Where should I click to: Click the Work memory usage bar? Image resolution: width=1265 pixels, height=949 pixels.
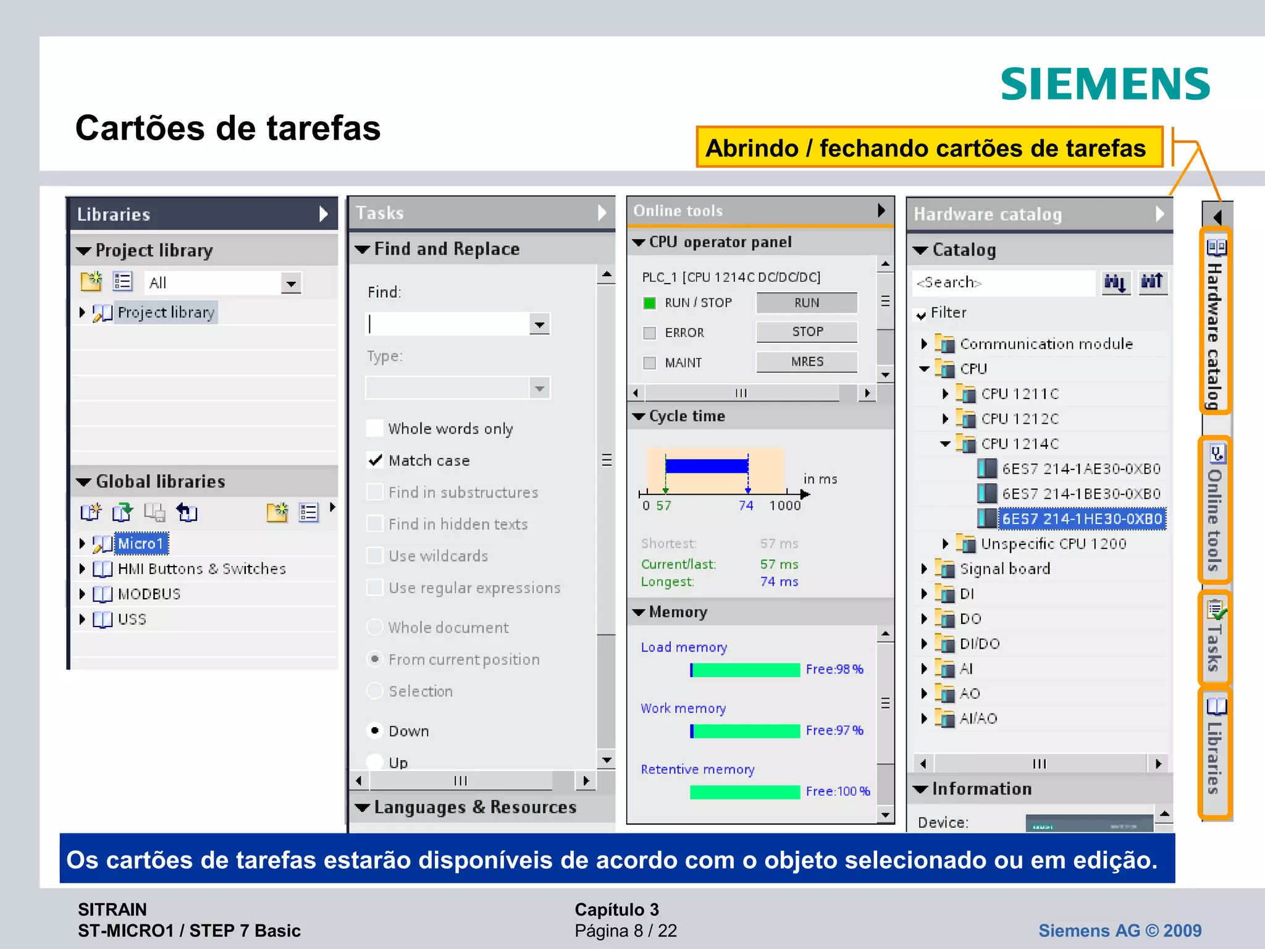pyautogui.click(x=745, y=731)
